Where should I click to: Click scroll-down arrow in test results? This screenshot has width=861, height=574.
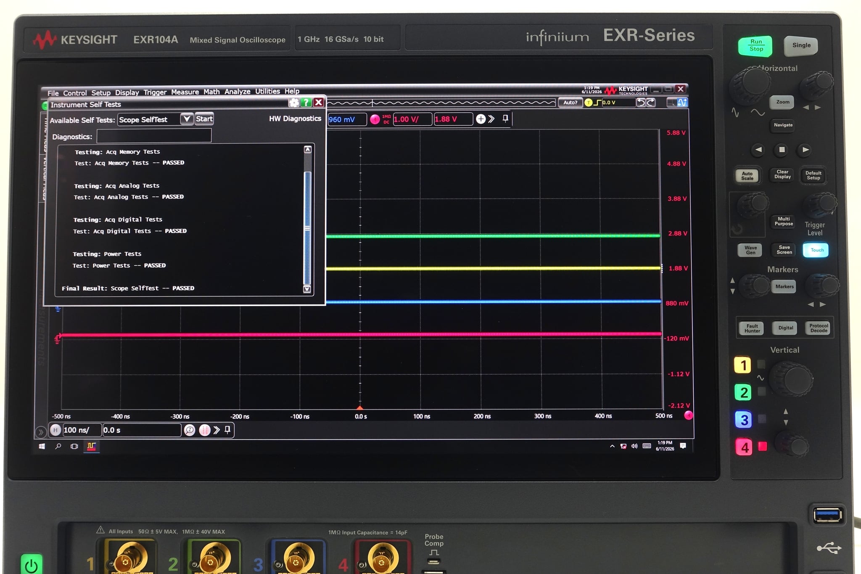307,289
